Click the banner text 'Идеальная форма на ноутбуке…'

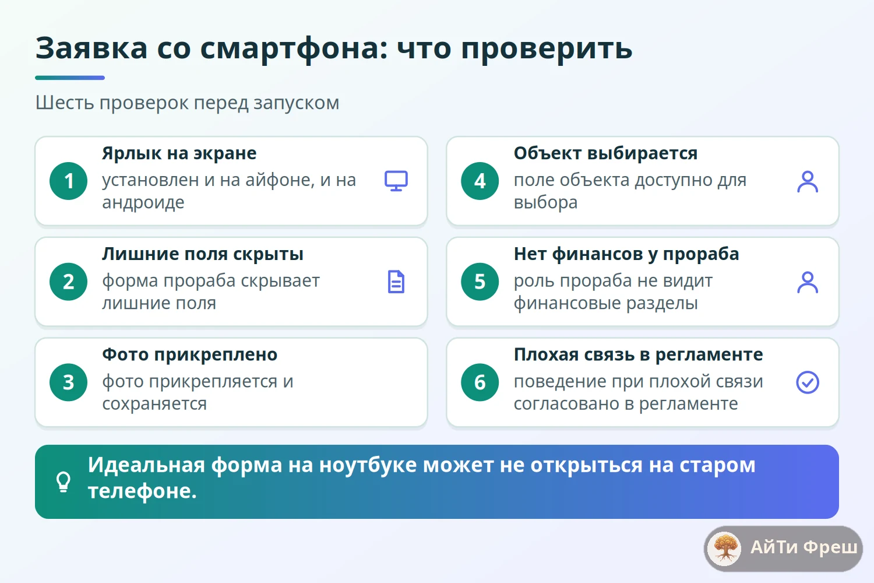(421, 478)
